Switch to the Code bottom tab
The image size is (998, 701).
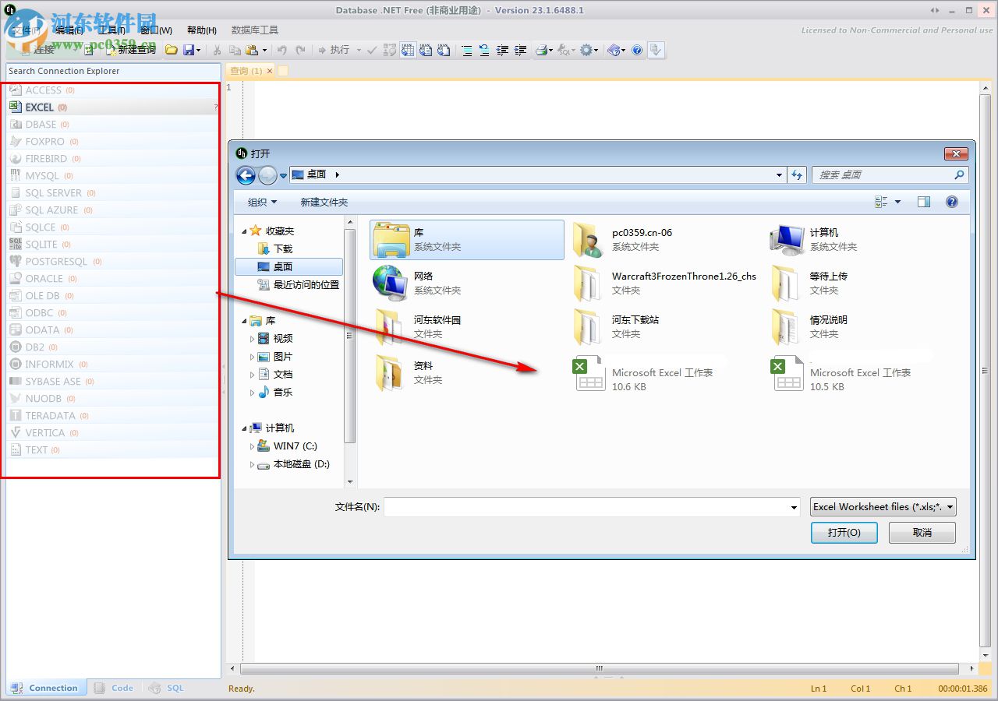114,688
